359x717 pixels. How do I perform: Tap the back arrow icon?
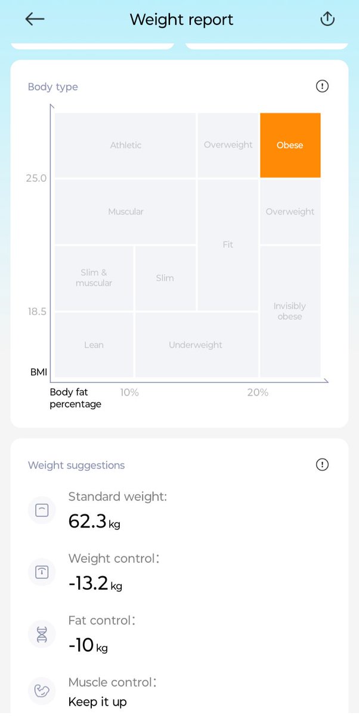[x=35, y=19]
